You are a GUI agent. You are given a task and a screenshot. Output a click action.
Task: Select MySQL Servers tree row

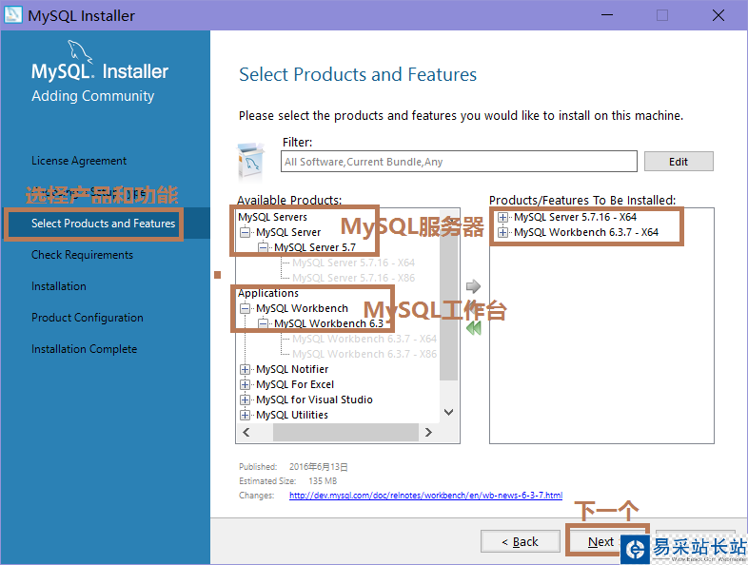pos(272,217)
